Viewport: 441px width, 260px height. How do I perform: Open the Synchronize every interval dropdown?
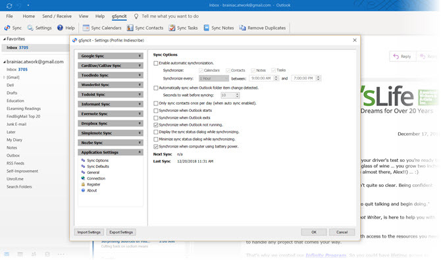pos(214,78)
